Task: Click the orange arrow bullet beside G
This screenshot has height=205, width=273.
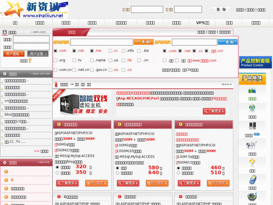Action: 6,180
